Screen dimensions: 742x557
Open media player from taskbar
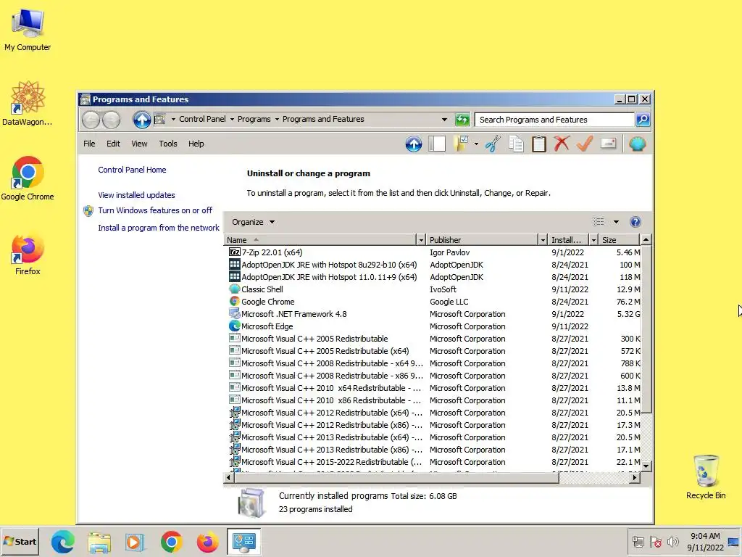click(135, 542)
